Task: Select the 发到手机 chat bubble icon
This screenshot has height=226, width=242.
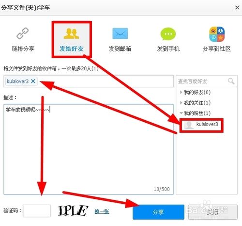Action: click(168, 33)
